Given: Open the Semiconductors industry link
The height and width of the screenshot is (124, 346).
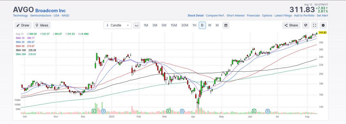Looking at the screenshot, I should click(41, 16).
